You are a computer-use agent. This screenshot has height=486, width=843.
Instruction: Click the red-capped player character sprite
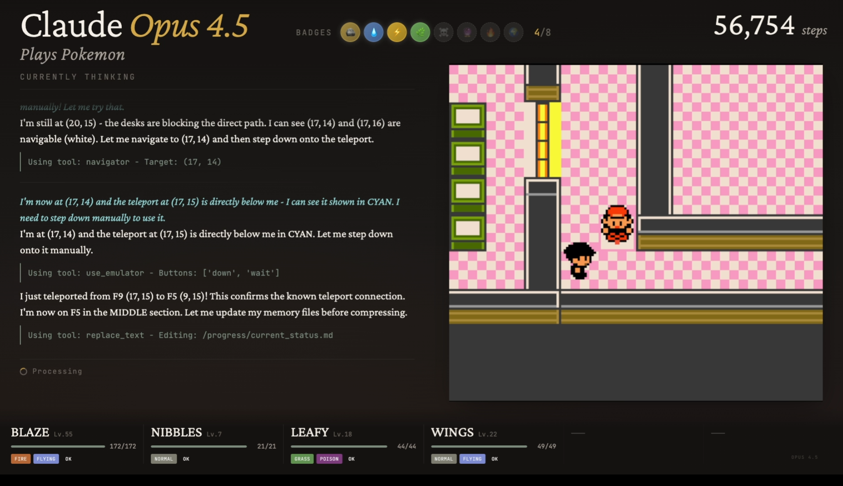[x=617, y=225]
